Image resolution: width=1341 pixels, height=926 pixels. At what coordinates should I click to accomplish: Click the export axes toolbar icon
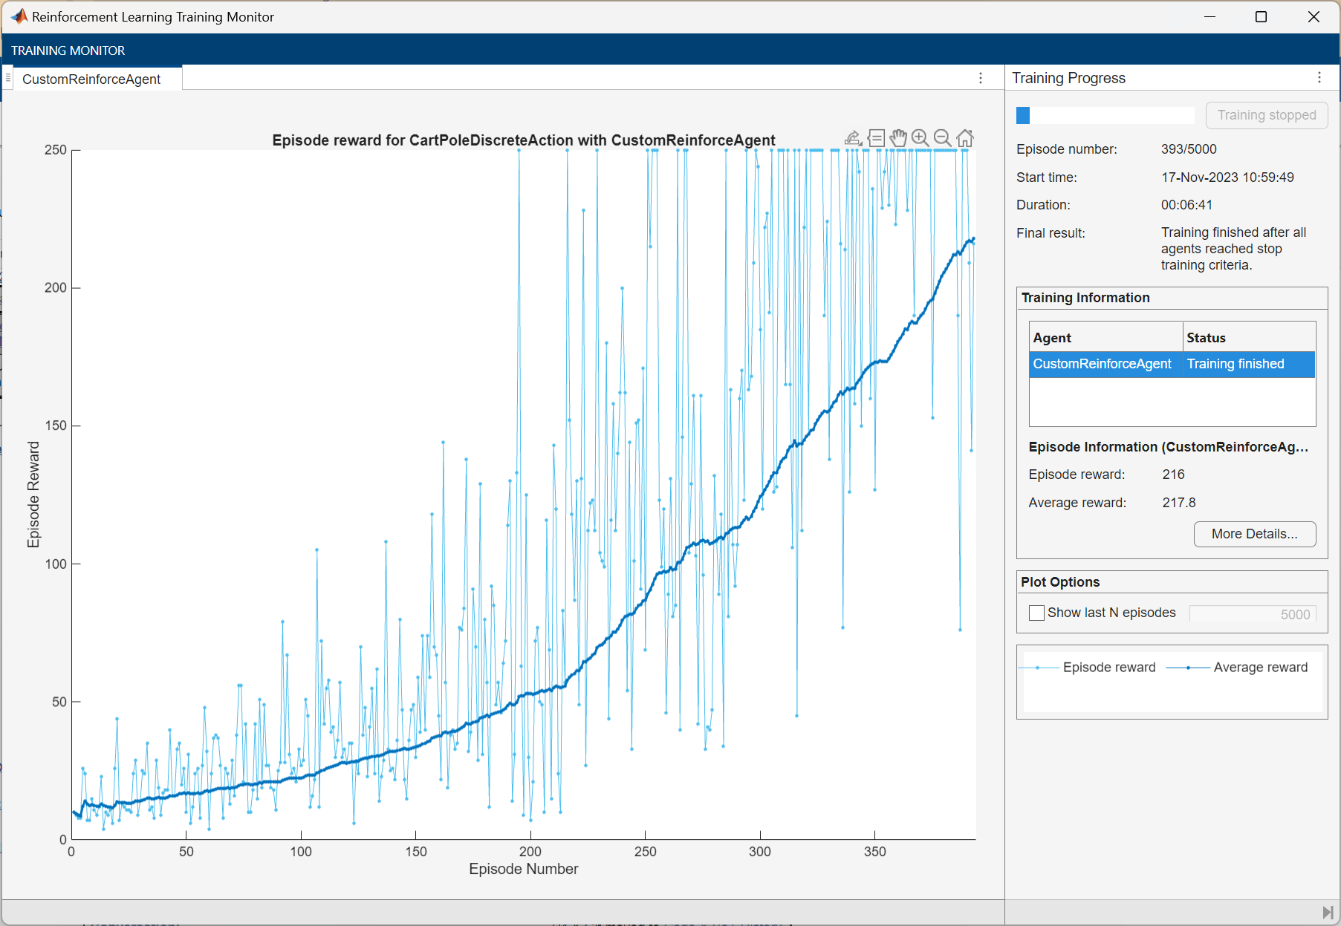coord(853,138)
